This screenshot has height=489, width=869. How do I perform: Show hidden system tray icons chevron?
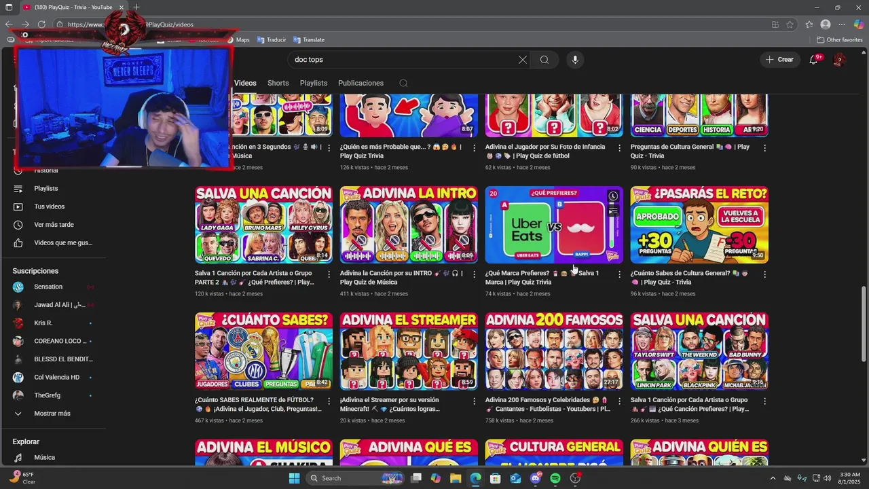pos(773,478)
